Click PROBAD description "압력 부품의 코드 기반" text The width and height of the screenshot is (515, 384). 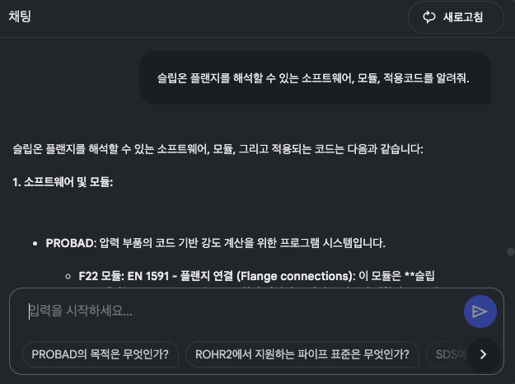(x=157, y=243)
